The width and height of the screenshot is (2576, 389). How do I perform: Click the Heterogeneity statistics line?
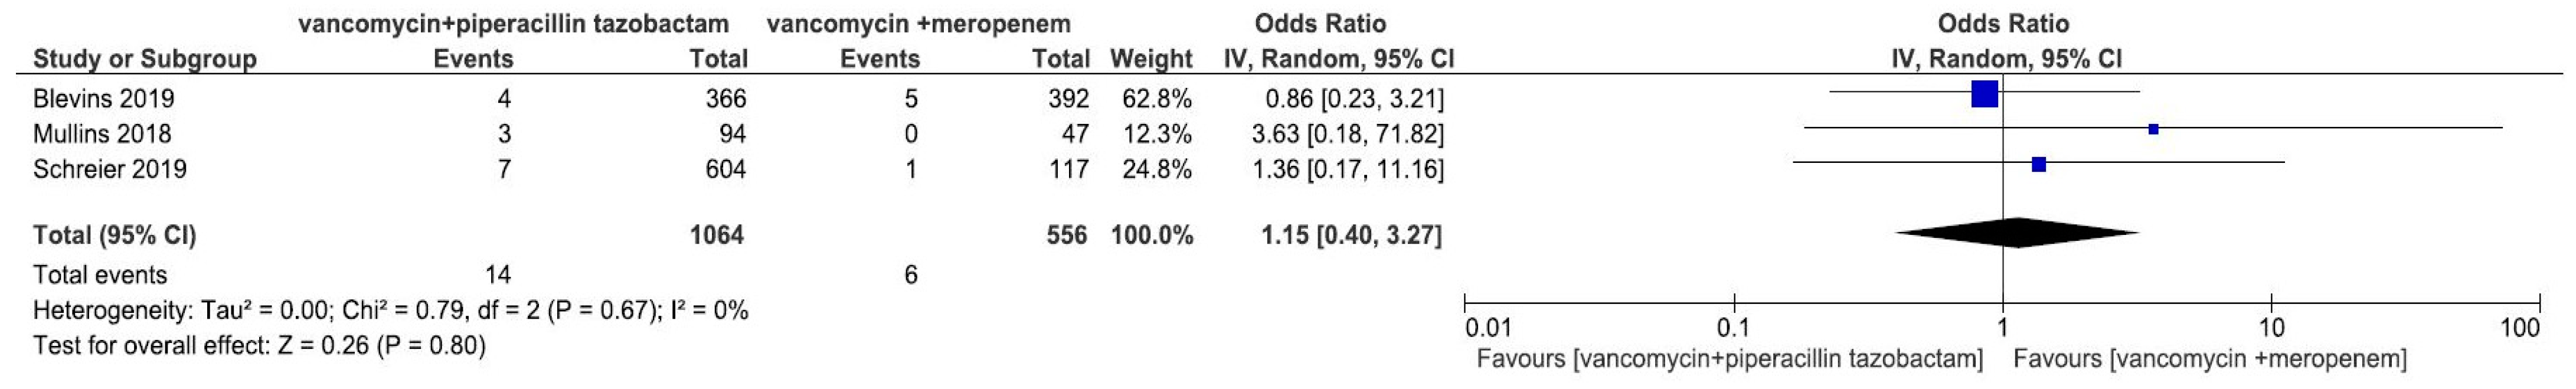point(391,311)
